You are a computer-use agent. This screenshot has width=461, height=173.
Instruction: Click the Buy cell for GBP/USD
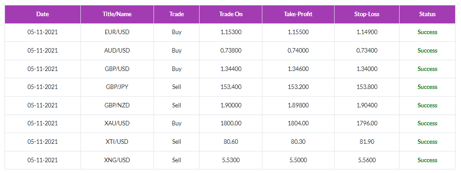point(177,69)
